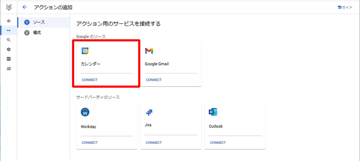Click the Google Gmail card title
The height and width of the screenshot is (161, 360).
click(157, 64)
